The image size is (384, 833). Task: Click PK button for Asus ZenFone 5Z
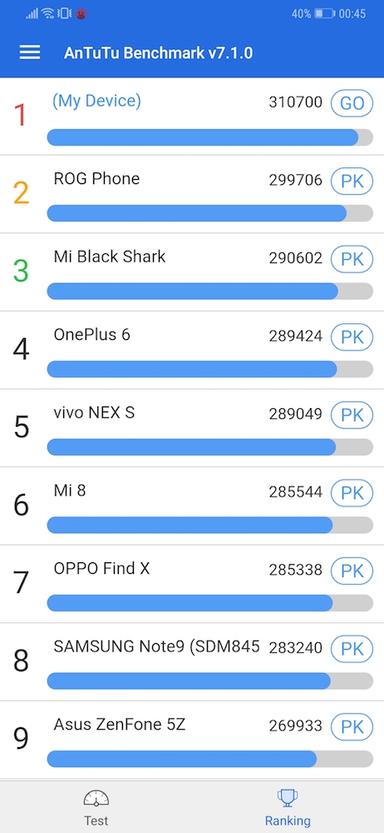(x=352, y=726)
